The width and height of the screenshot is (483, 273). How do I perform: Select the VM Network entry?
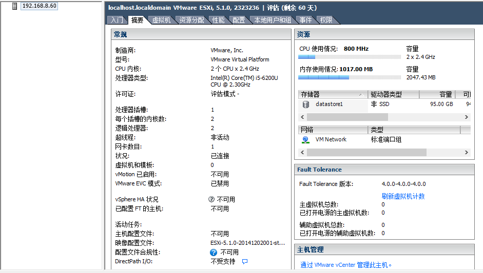click(331, 140)
